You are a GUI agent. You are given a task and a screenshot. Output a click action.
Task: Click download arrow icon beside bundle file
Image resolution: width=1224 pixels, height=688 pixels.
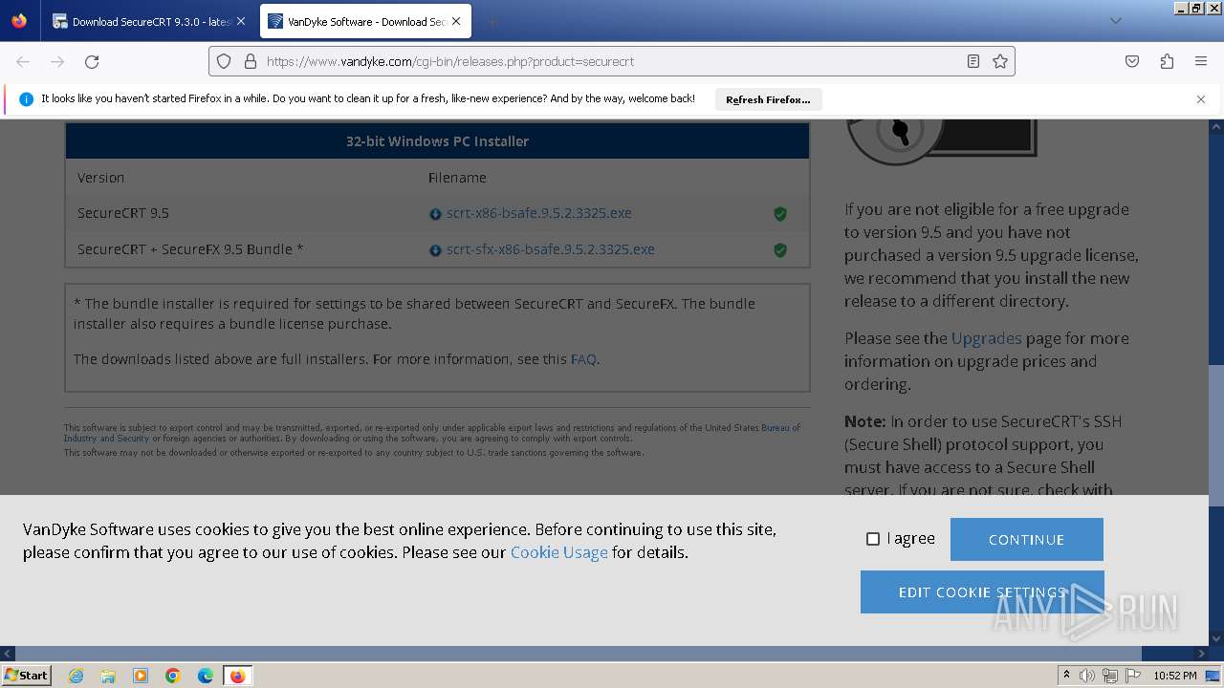click(x=435, y=250)
